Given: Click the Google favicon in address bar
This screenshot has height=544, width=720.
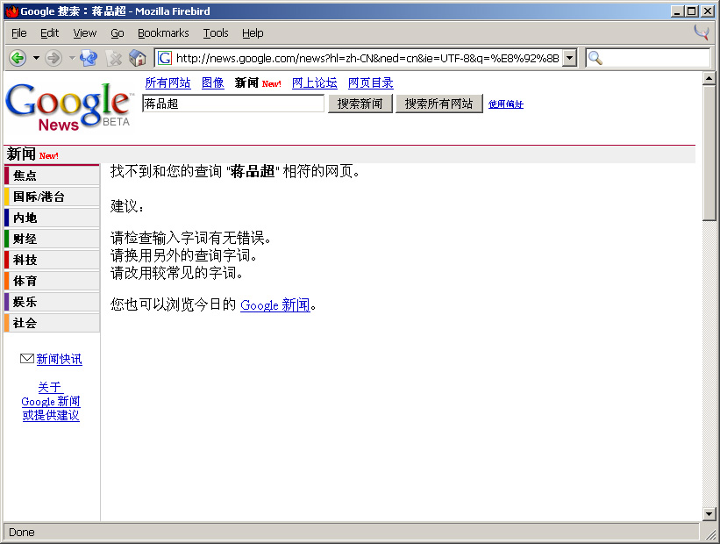Looking at the screenshot, I should click(165, 58).
